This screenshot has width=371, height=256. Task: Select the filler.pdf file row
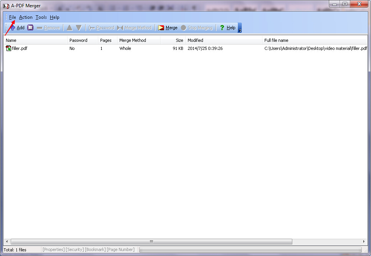[186, 48]
